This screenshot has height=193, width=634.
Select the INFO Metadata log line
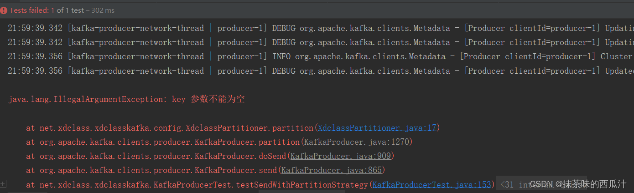(319, 56)
